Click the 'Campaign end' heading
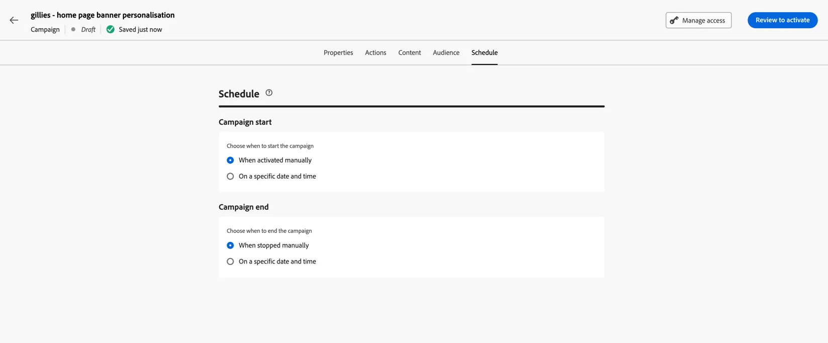Viewport: 828px width, 343px height. (x=243, y=207)
